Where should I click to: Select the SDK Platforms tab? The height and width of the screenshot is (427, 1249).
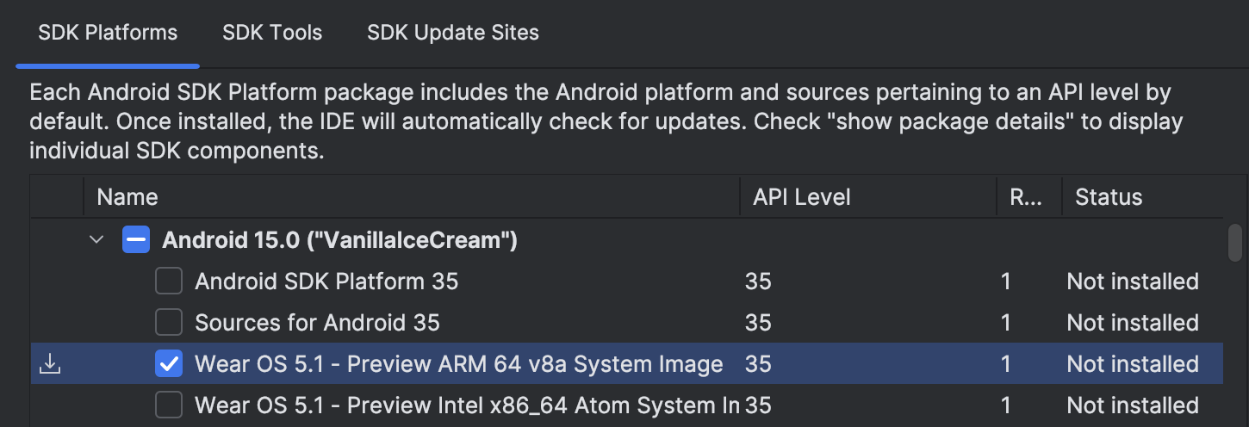click(x=108, y=33)
